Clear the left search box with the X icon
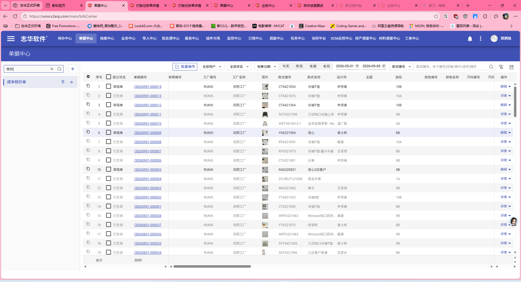521x282 pixels. [52, 69]
